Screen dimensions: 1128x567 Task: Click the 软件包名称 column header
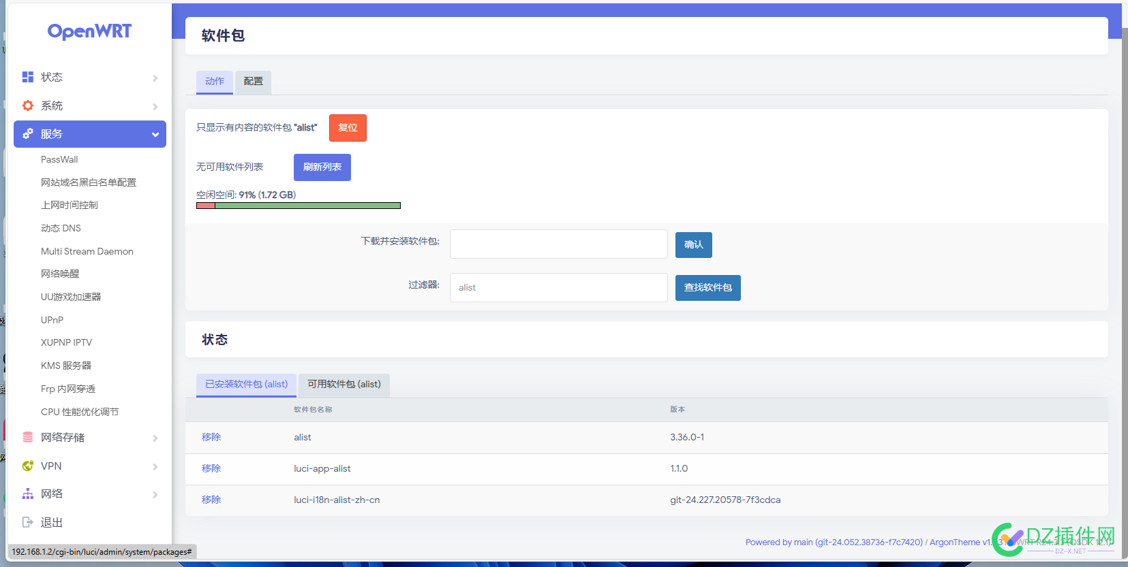(313, 410)
